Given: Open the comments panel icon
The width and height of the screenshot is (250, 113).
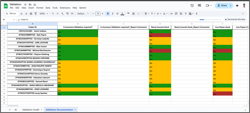Looking at the screenshot, I should [x=200, y=6].
